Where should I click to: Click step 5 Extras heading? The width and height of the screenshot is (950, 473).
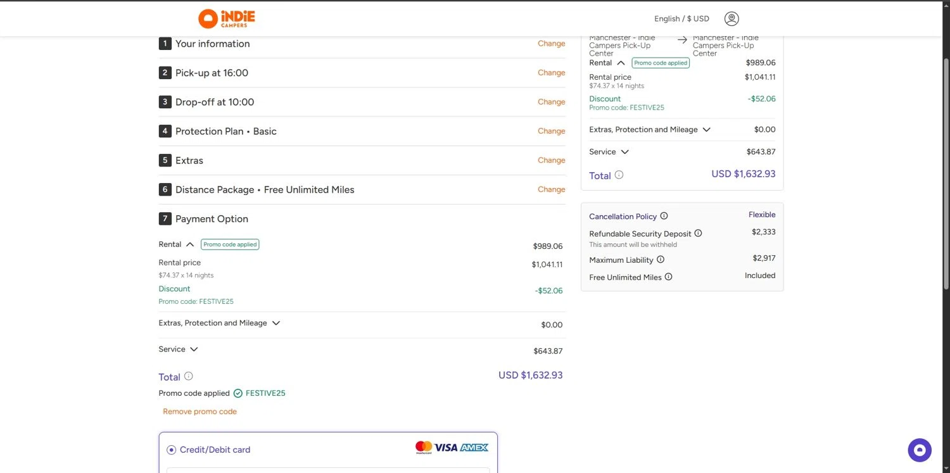click(x=189, y=160)
